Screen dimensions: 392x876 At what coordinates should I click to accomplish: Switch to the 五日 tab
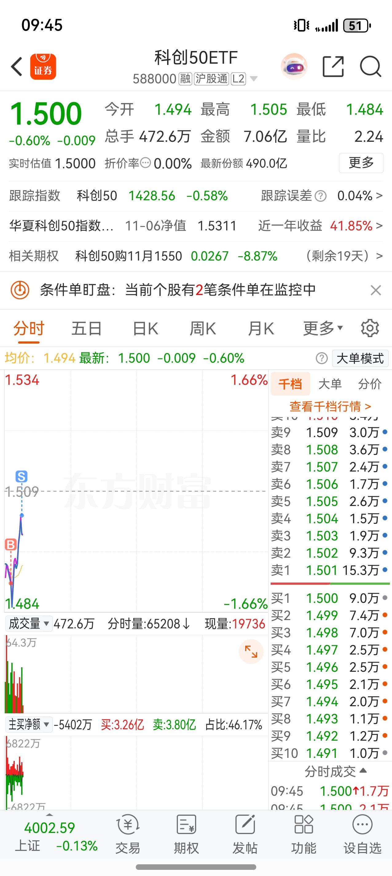pyautogui.click(x=86, y=328)
